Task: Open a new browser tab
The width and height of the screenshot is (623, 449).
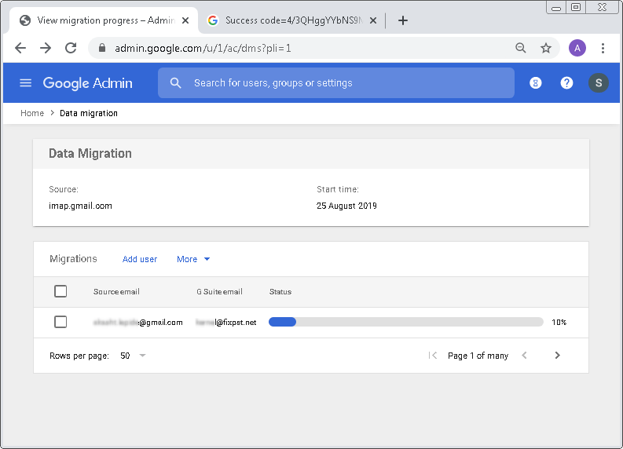Action: click(403, 20)
